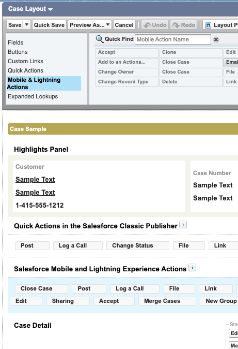
Task: Select Mobile & Lightning Actions category
Action: coord(44,83)
